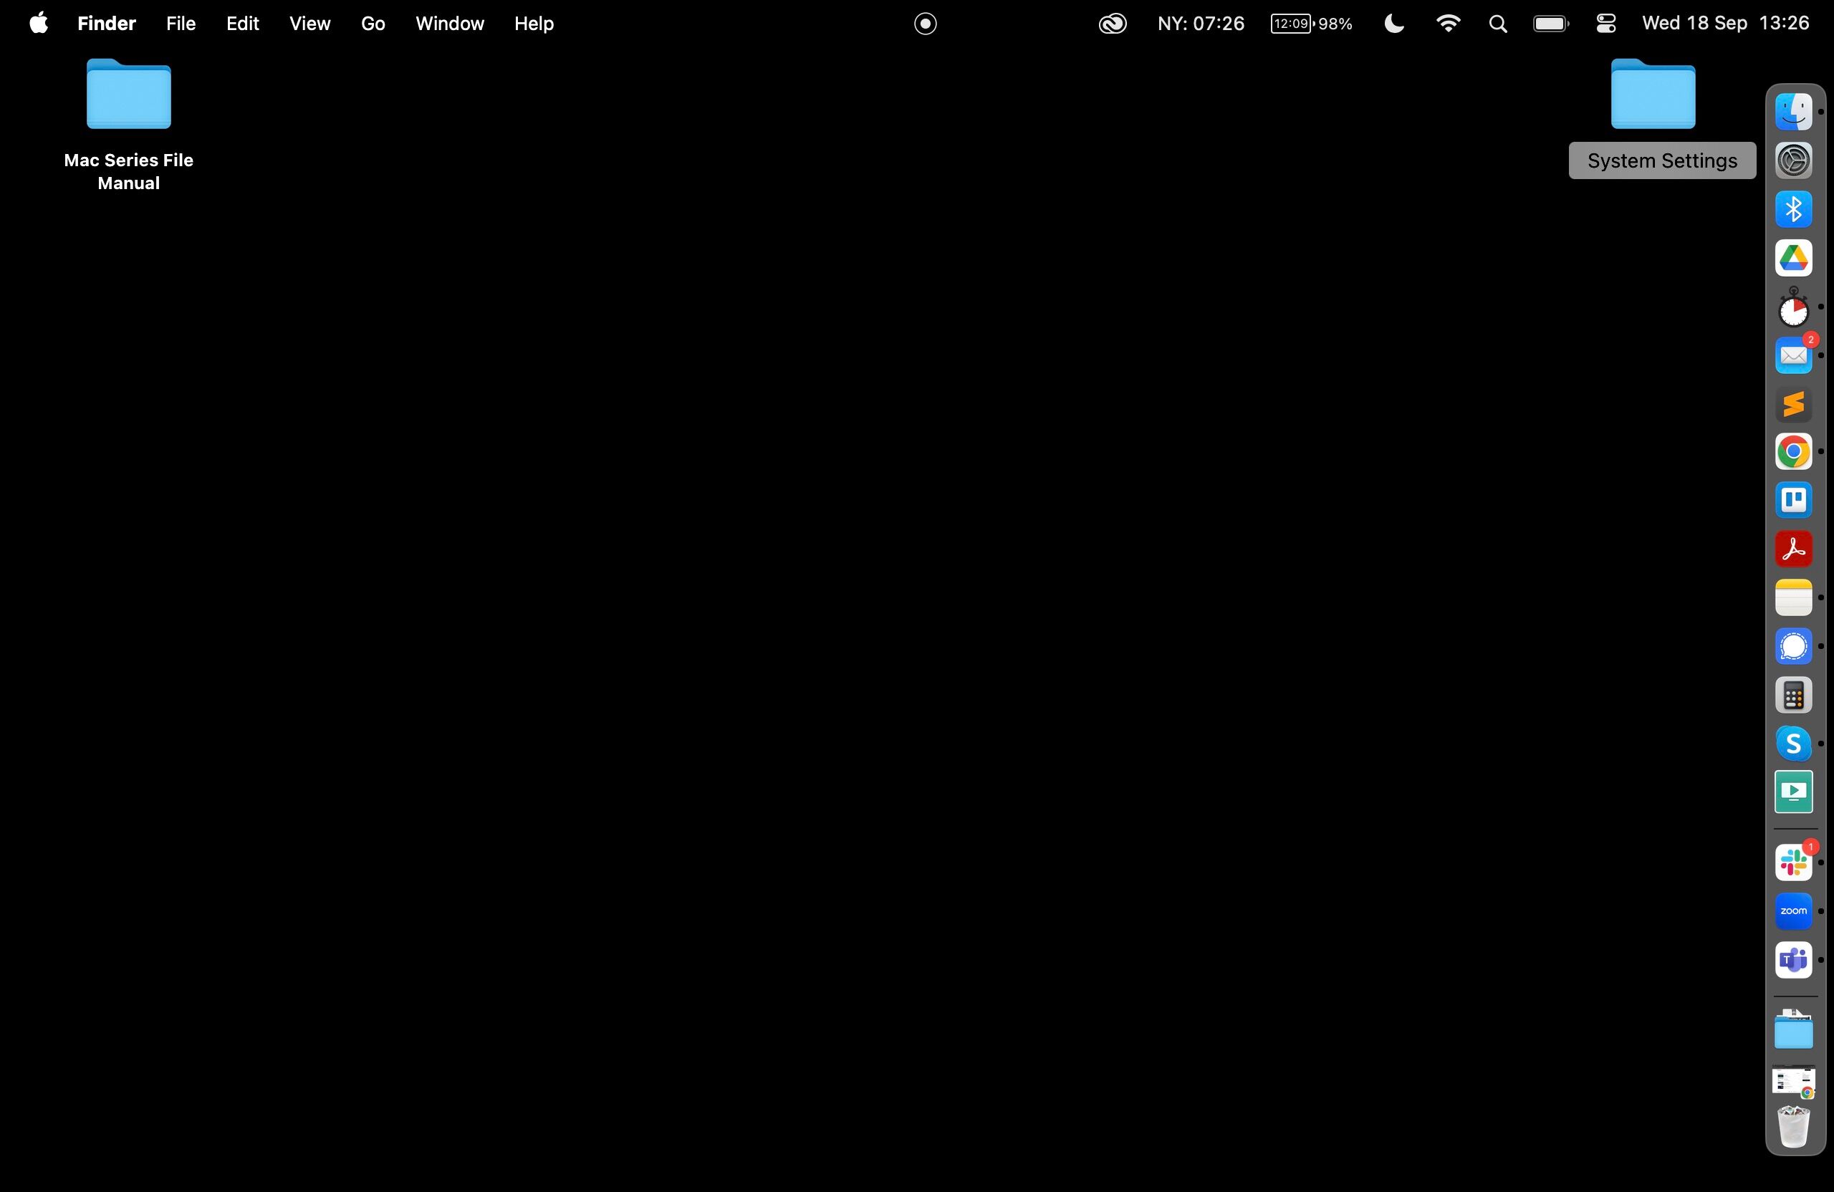Image resolution: width=1834 pixels, height=1192 pixels.
Task: Click the Wi-Fi status icon
Action: 1448,24
